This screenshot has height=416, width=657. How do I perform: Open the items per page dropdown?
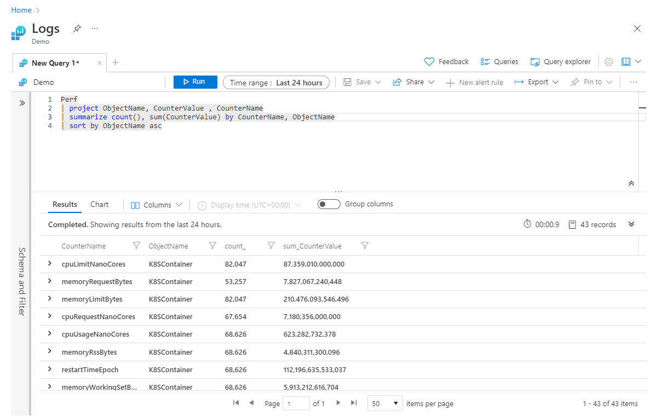tap(385, 403)
